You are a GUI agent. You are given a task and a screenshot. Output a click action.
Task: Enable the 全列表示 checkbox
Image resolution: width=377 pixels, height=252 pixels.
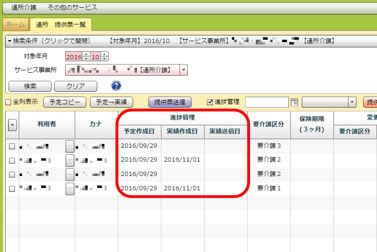tap(8, 102)
